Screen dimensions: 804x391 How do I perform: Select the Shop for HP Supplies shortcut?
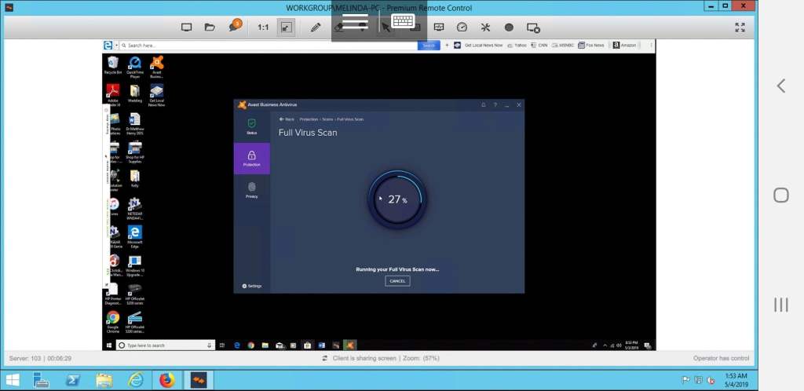(x=135, y=152)
